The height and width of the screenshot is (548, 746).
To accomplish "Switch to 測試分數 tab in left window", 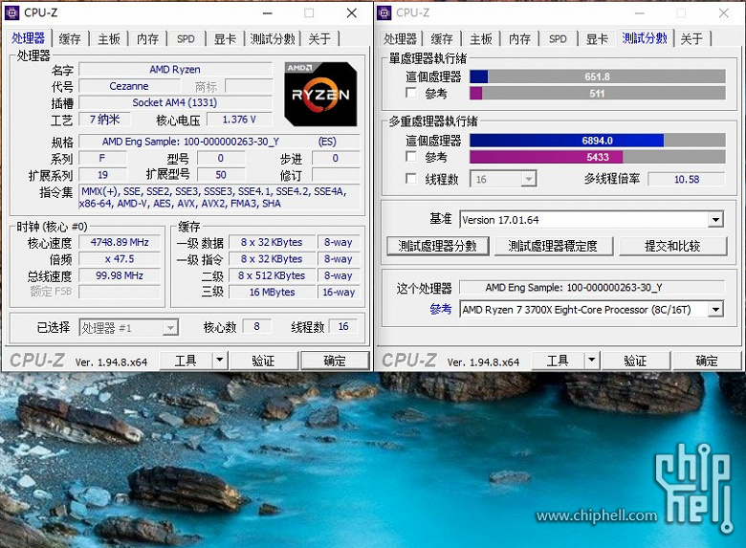I will 274,38.
